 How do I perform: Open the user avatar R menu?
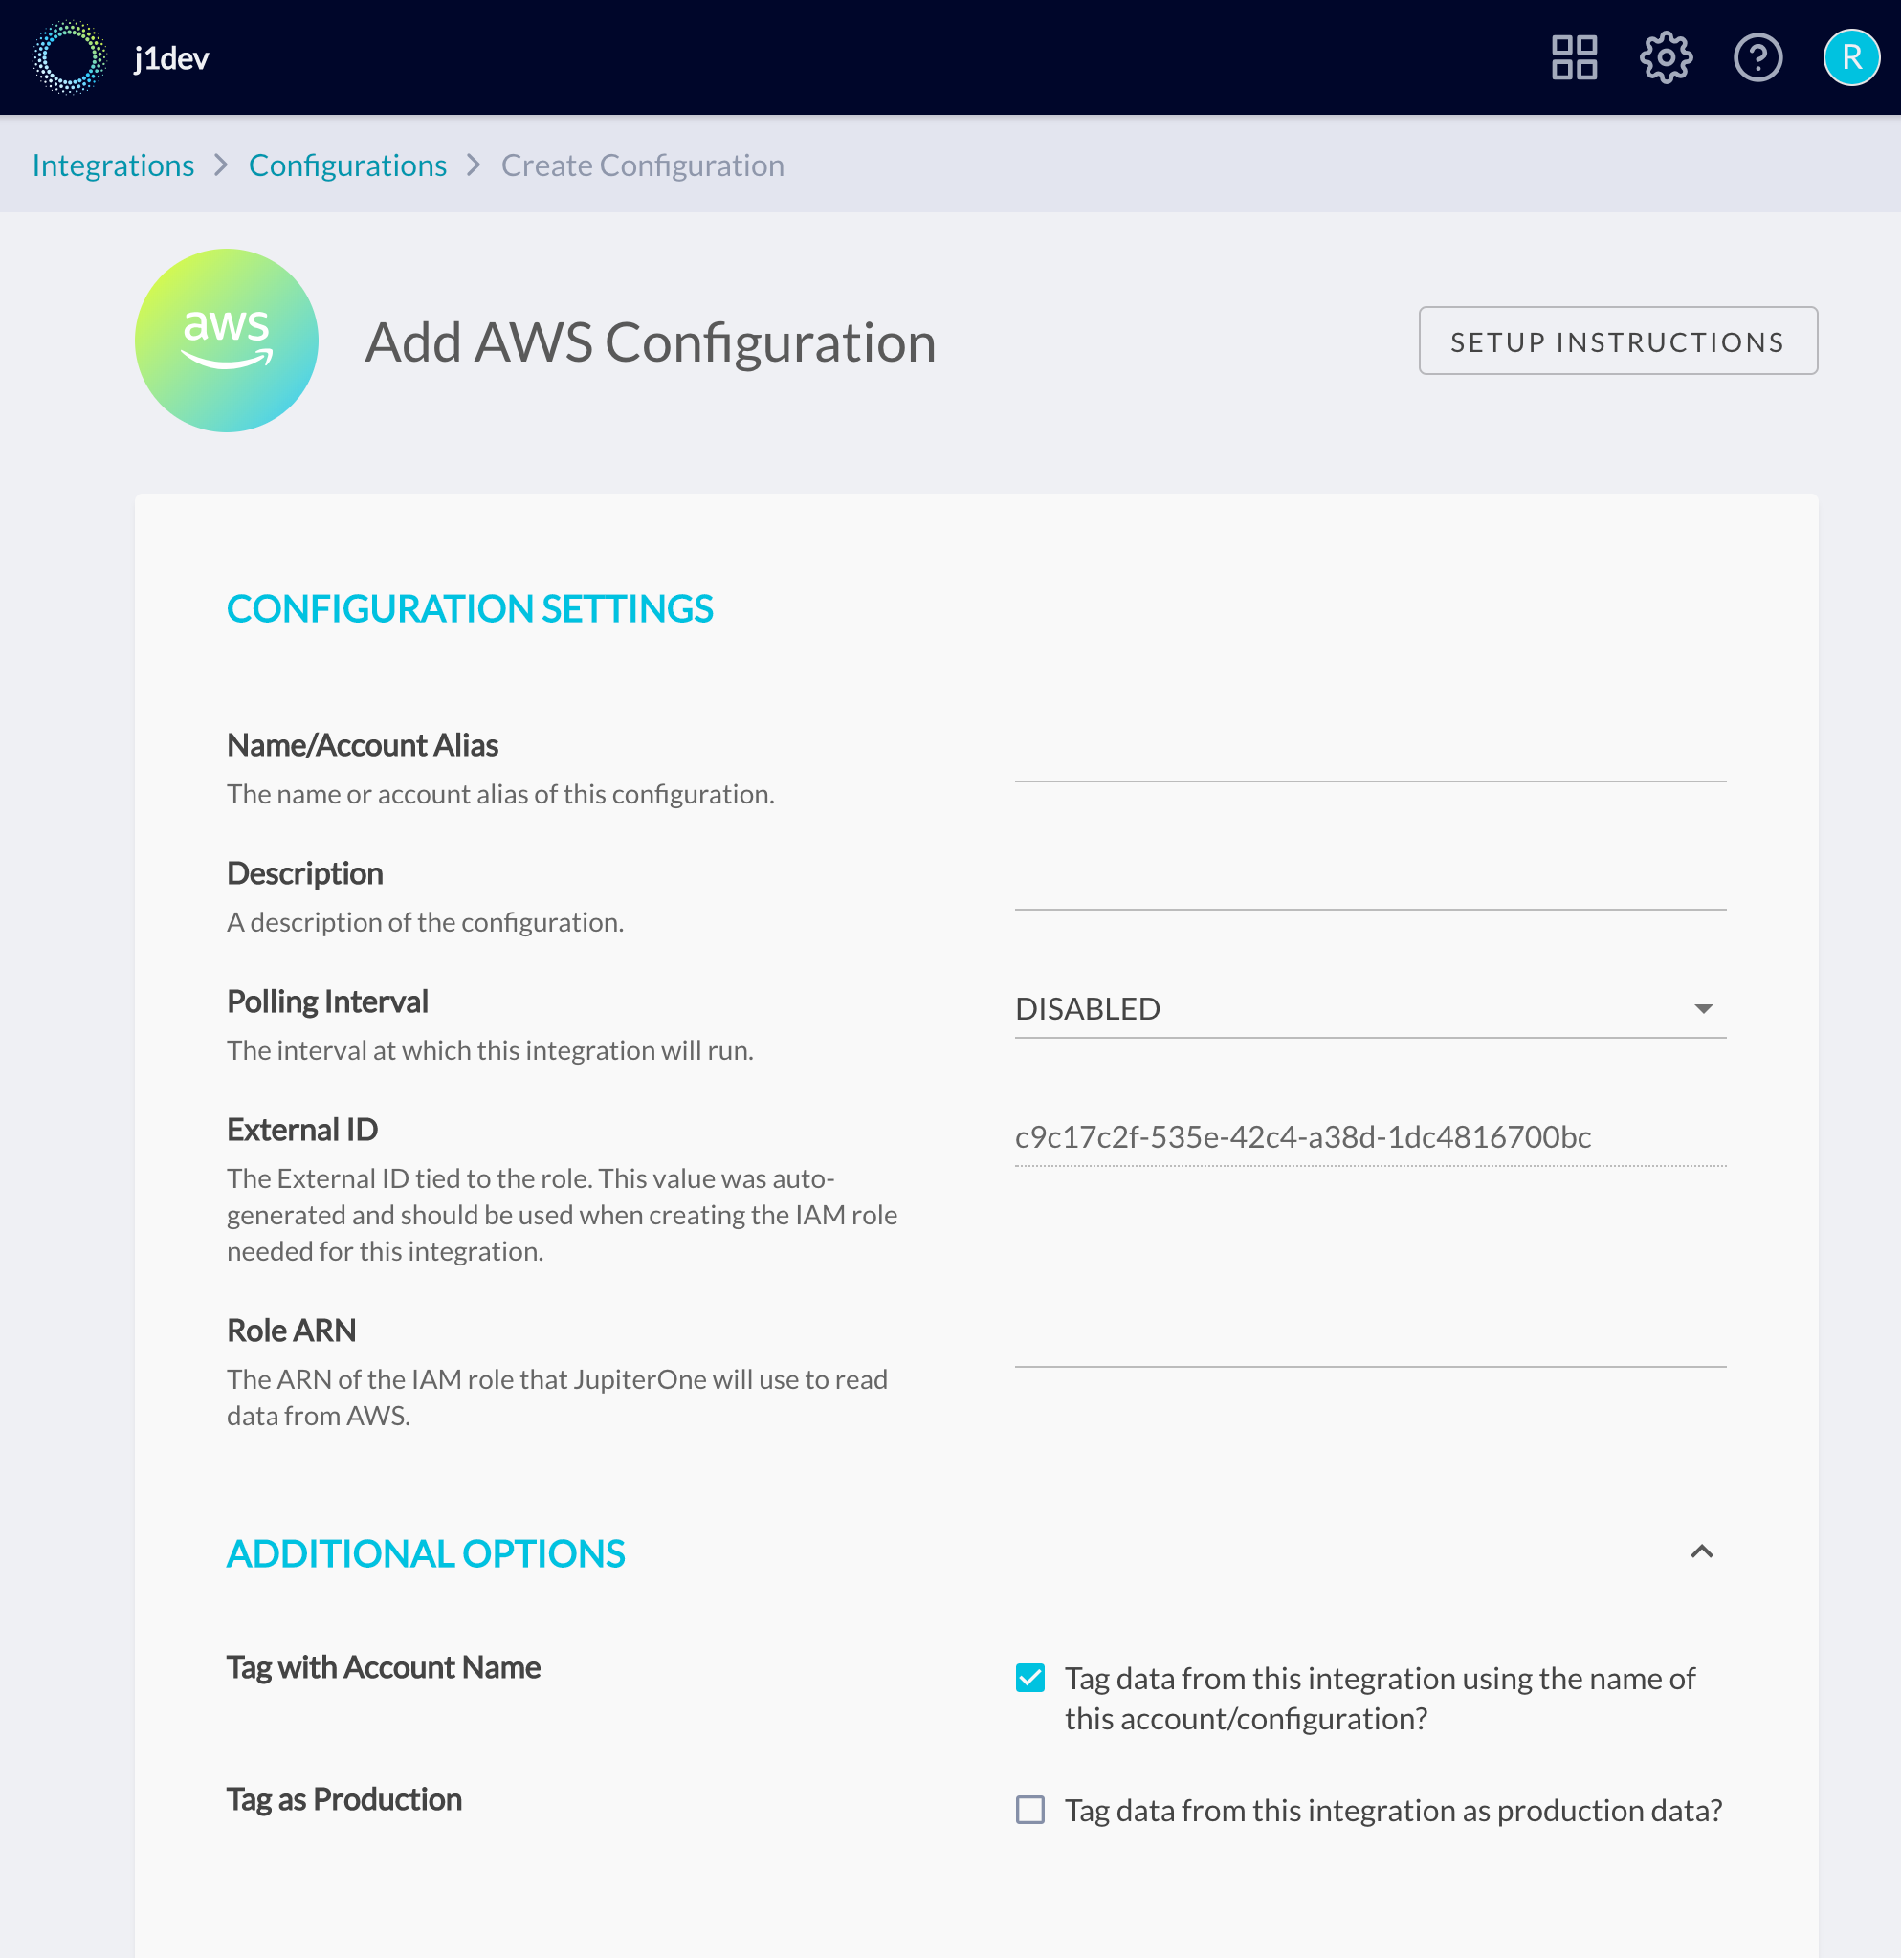pos(1851,58)
